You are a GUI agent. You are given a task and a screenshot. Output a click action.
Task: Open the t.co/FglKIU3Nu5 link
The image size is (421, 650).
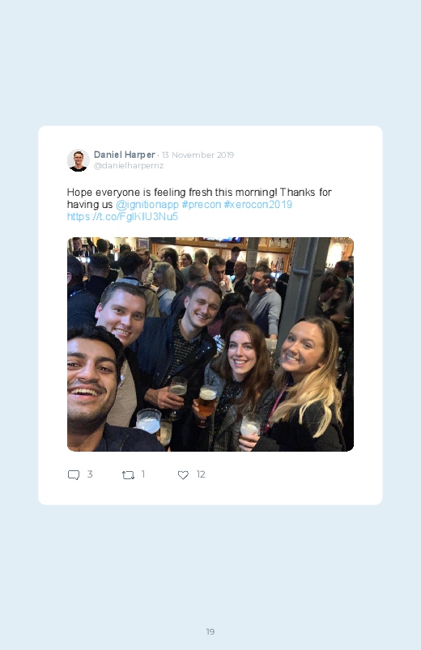click(x=122, y=216)
